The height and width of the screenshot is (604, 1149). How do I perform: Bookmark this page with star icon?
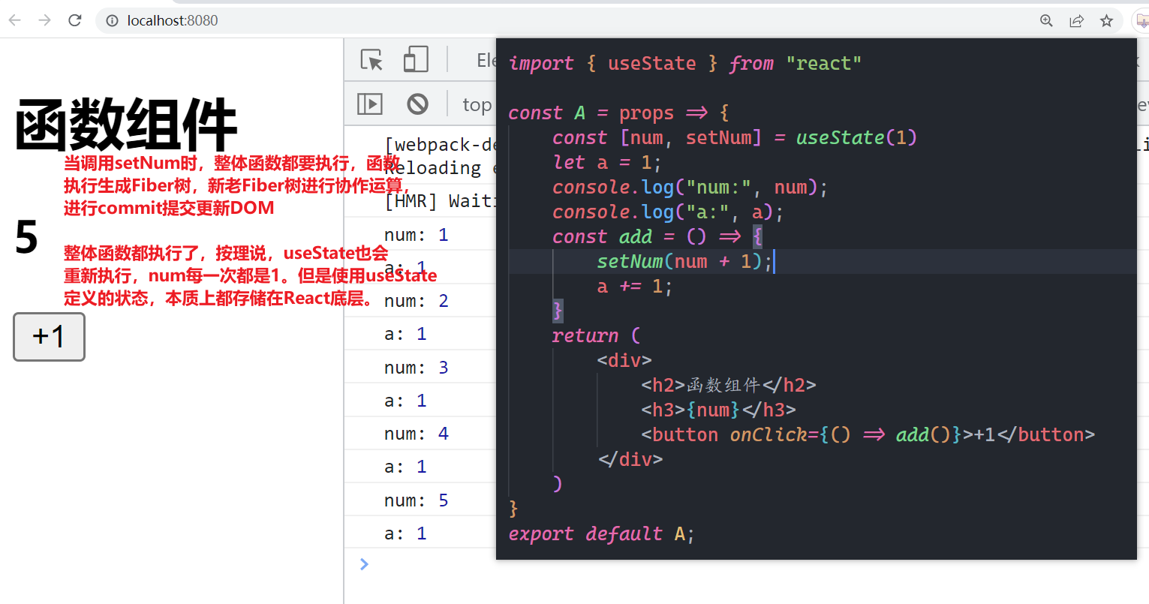coord(1106,20)
